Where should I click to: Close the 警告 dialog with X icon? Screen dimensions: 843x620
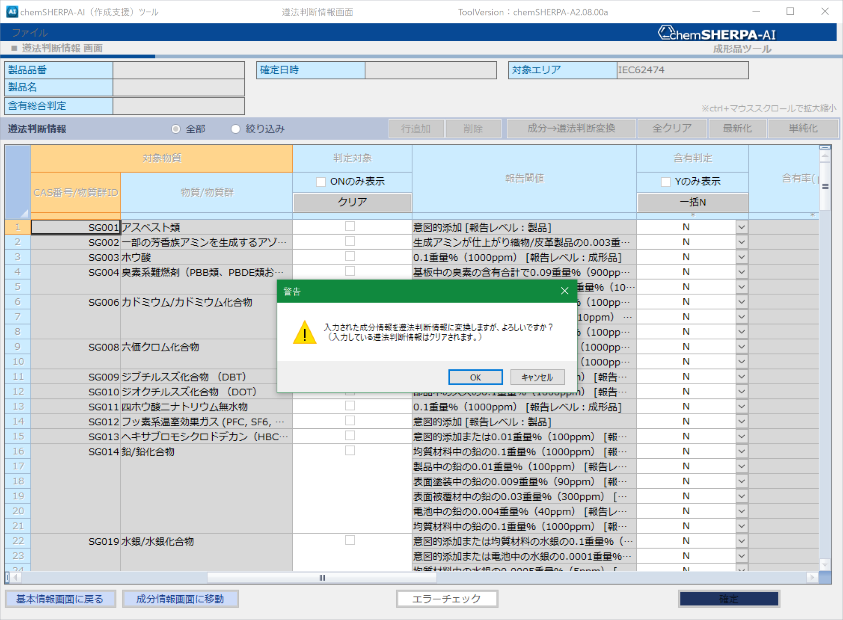564,291
